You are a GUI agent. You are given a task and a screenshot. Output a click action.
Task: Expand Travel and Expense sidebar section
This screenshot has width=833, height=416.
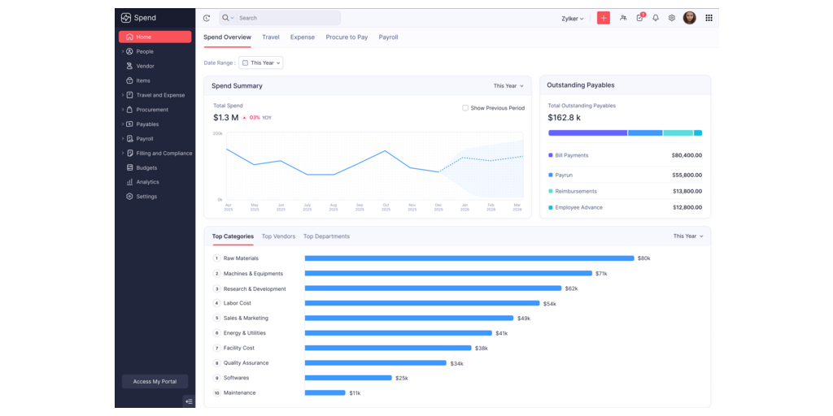(x=159, y=95)
